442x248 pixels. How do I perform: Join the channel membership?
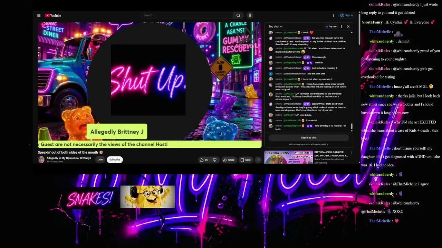(100, 159)
